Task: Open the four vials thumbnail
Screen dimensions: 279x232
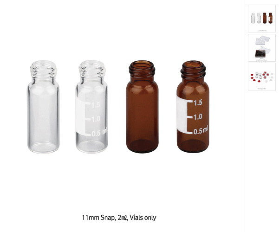Action: tap(262, 19)
